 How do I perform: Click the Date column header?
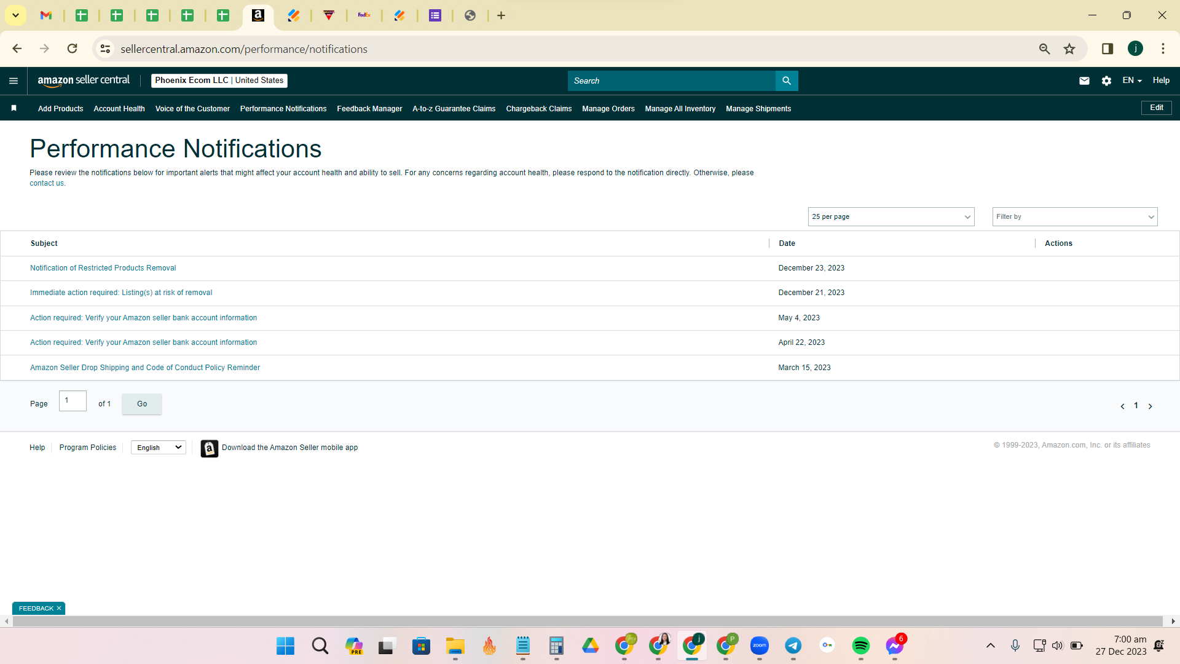(x=787, y=243)
